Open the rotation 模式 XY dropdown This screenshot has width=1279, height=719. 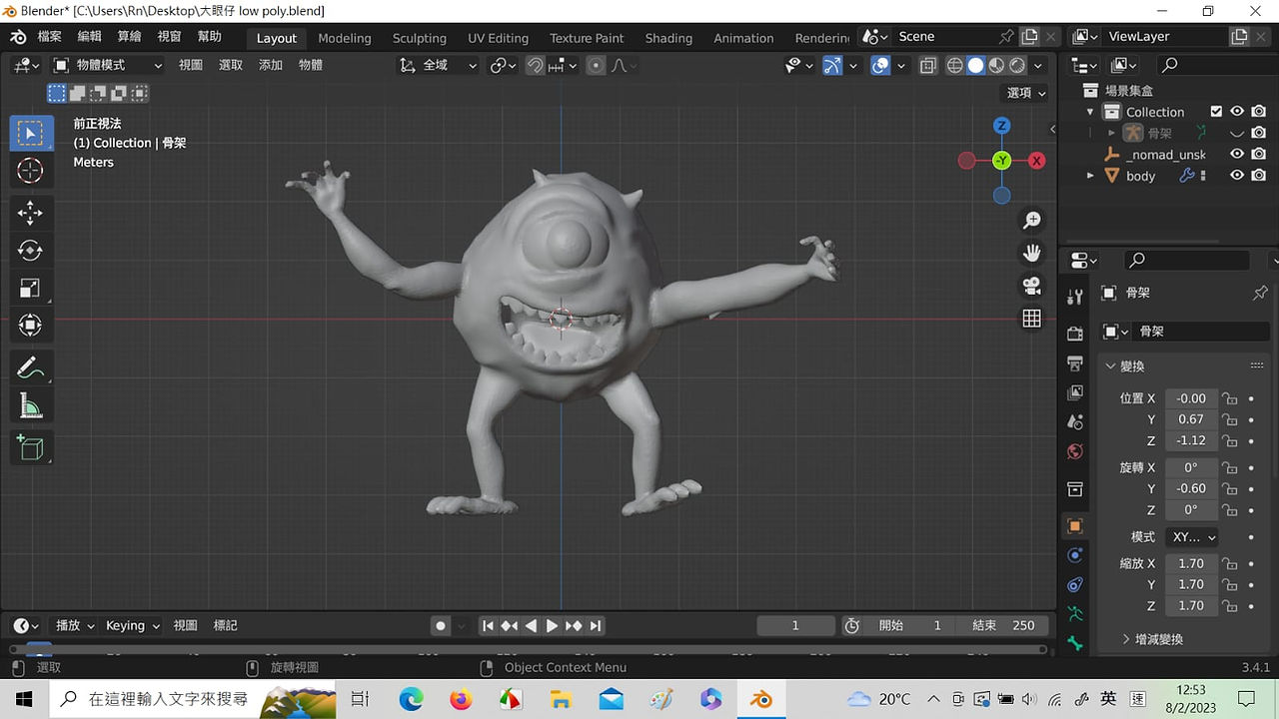(1193, 537)
